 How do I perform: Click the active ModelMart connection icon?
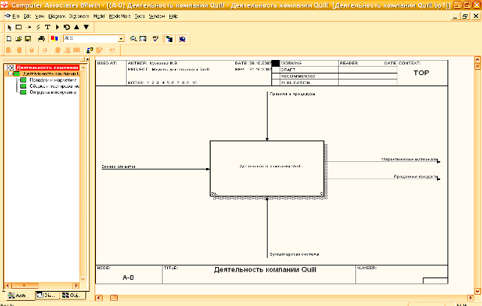[90, 50]
